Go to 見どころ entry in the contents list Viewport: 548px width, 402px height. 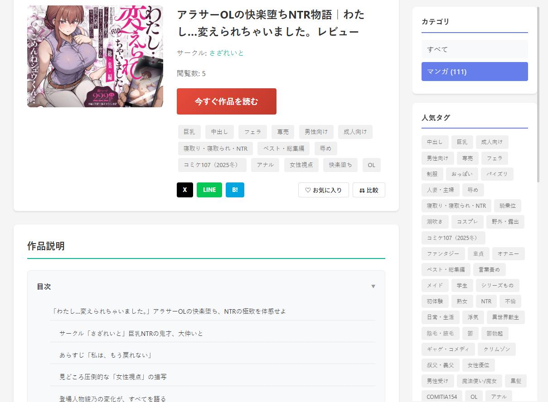point(113,377)
